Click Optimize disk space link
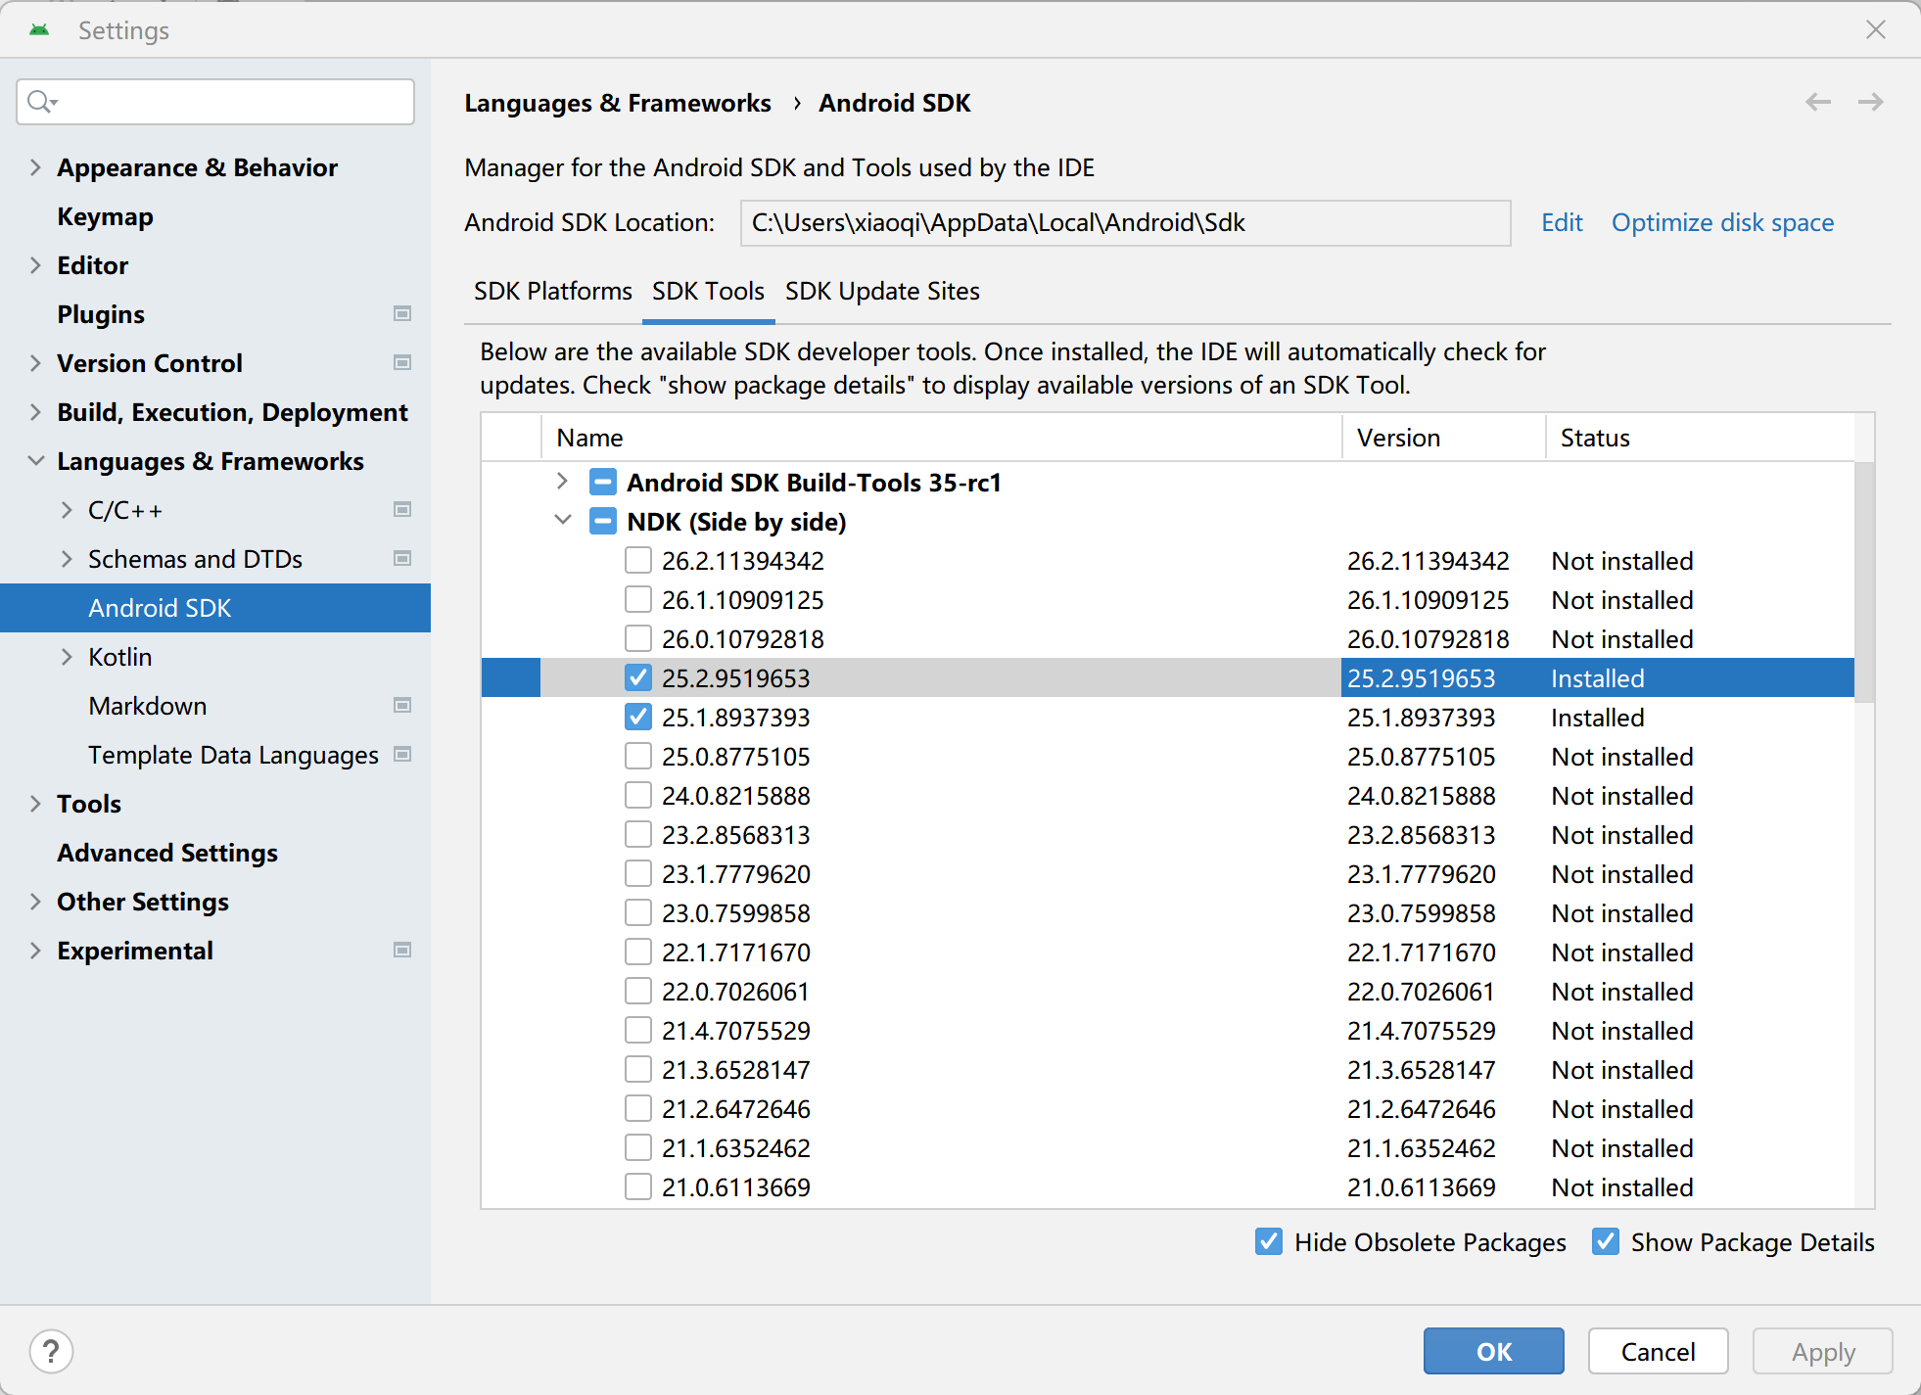 [1722, 223]
